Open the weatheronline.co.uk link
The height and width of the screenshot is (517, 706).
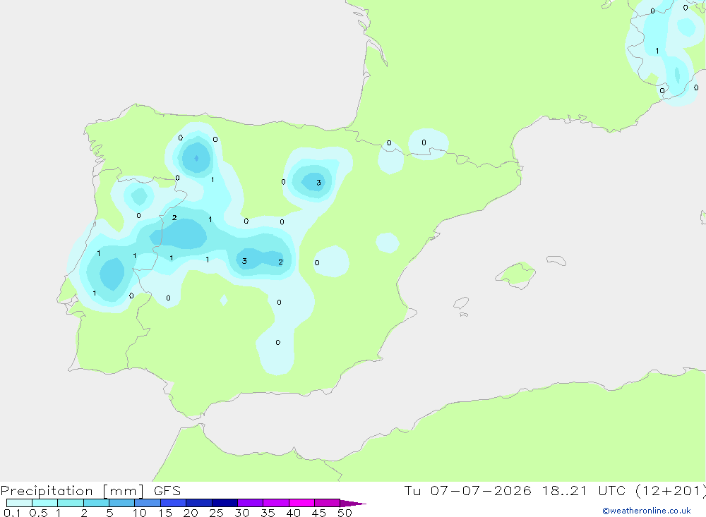[647, 511]
